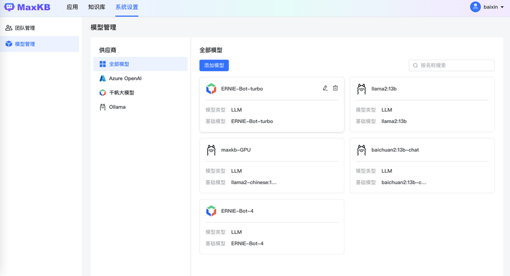Image resolution: width=510 pixels, height=276 pixels.
Task: Select the baichuan2:13b-chat card title
Action: [395, 150]
